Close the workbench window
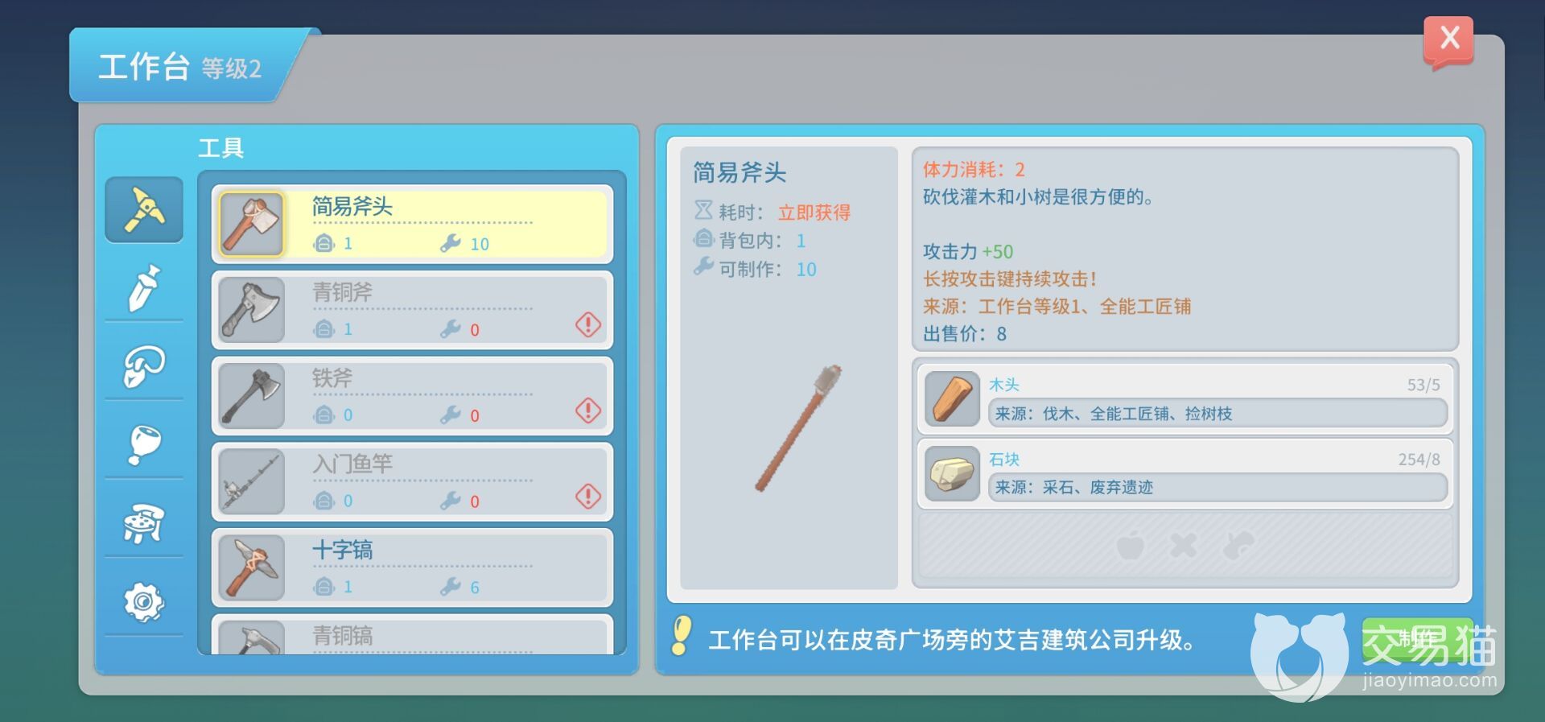Image resolution: width=1545 pixels, height=722 pixels. point(1448,39)
